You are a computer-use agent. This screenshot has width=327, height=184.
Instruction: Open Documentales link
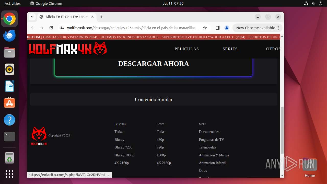pos(209,132)
